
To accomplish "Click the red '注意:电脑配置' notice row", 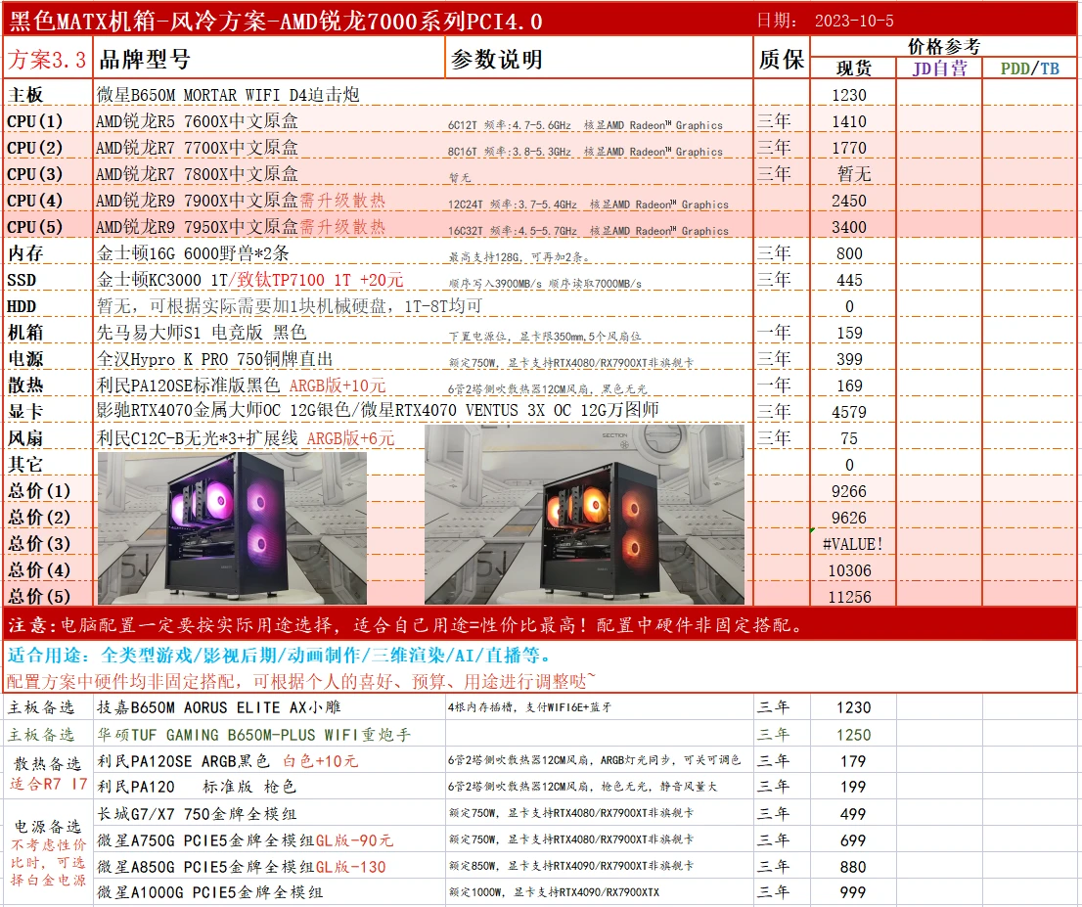I will coord(540,624).
